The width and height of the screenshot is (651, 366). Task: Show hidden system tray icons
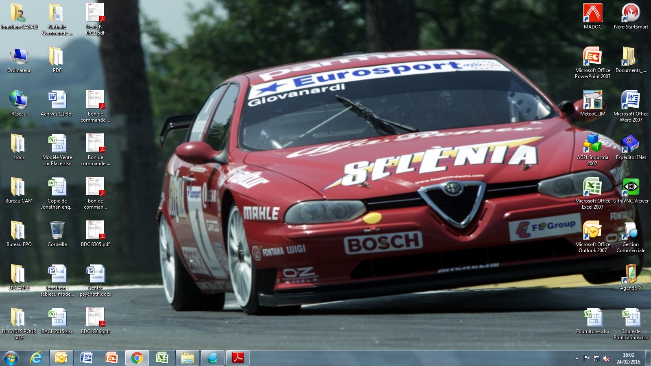577,358
